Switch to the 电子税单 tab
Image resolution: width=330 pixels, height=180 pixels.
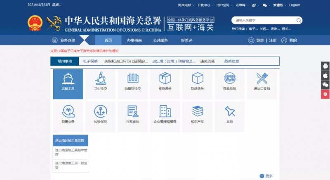[x=90, y=61]
